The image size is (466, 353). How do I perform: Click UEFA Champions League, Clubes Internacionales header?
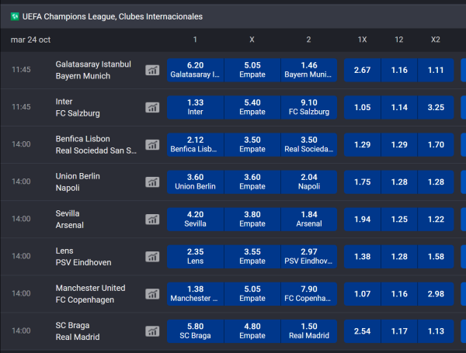click(113, 16)
